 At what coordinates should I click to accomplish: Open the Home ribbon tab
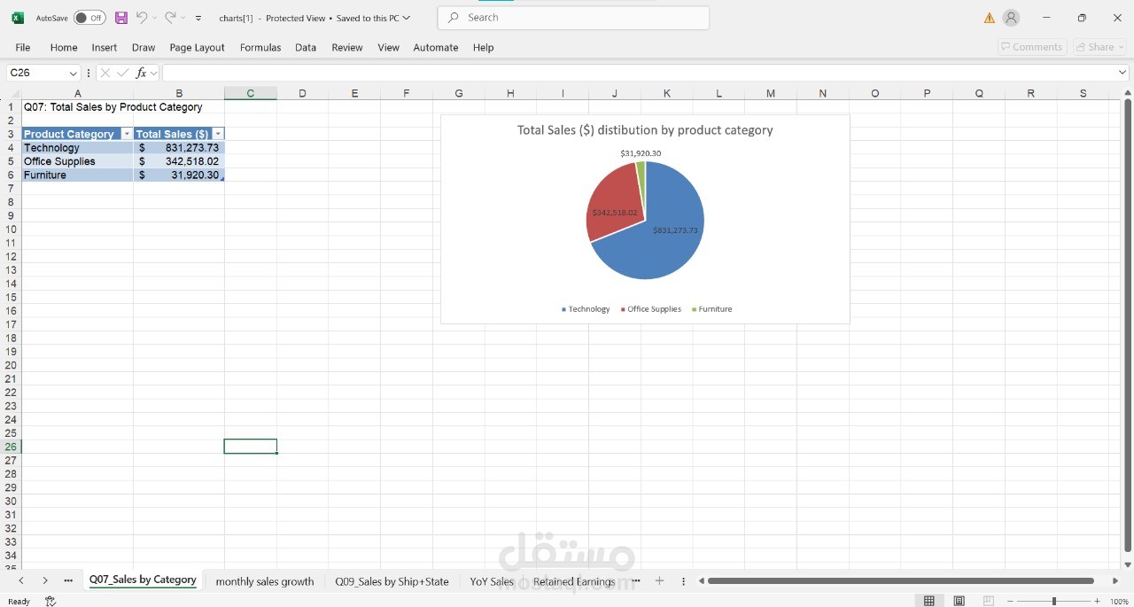click(x=64, y=48)
